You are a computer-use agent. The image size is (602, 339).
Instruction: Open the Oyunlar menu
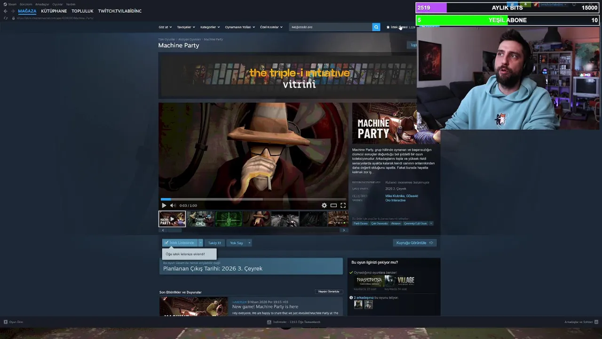(x=57, y=4)
